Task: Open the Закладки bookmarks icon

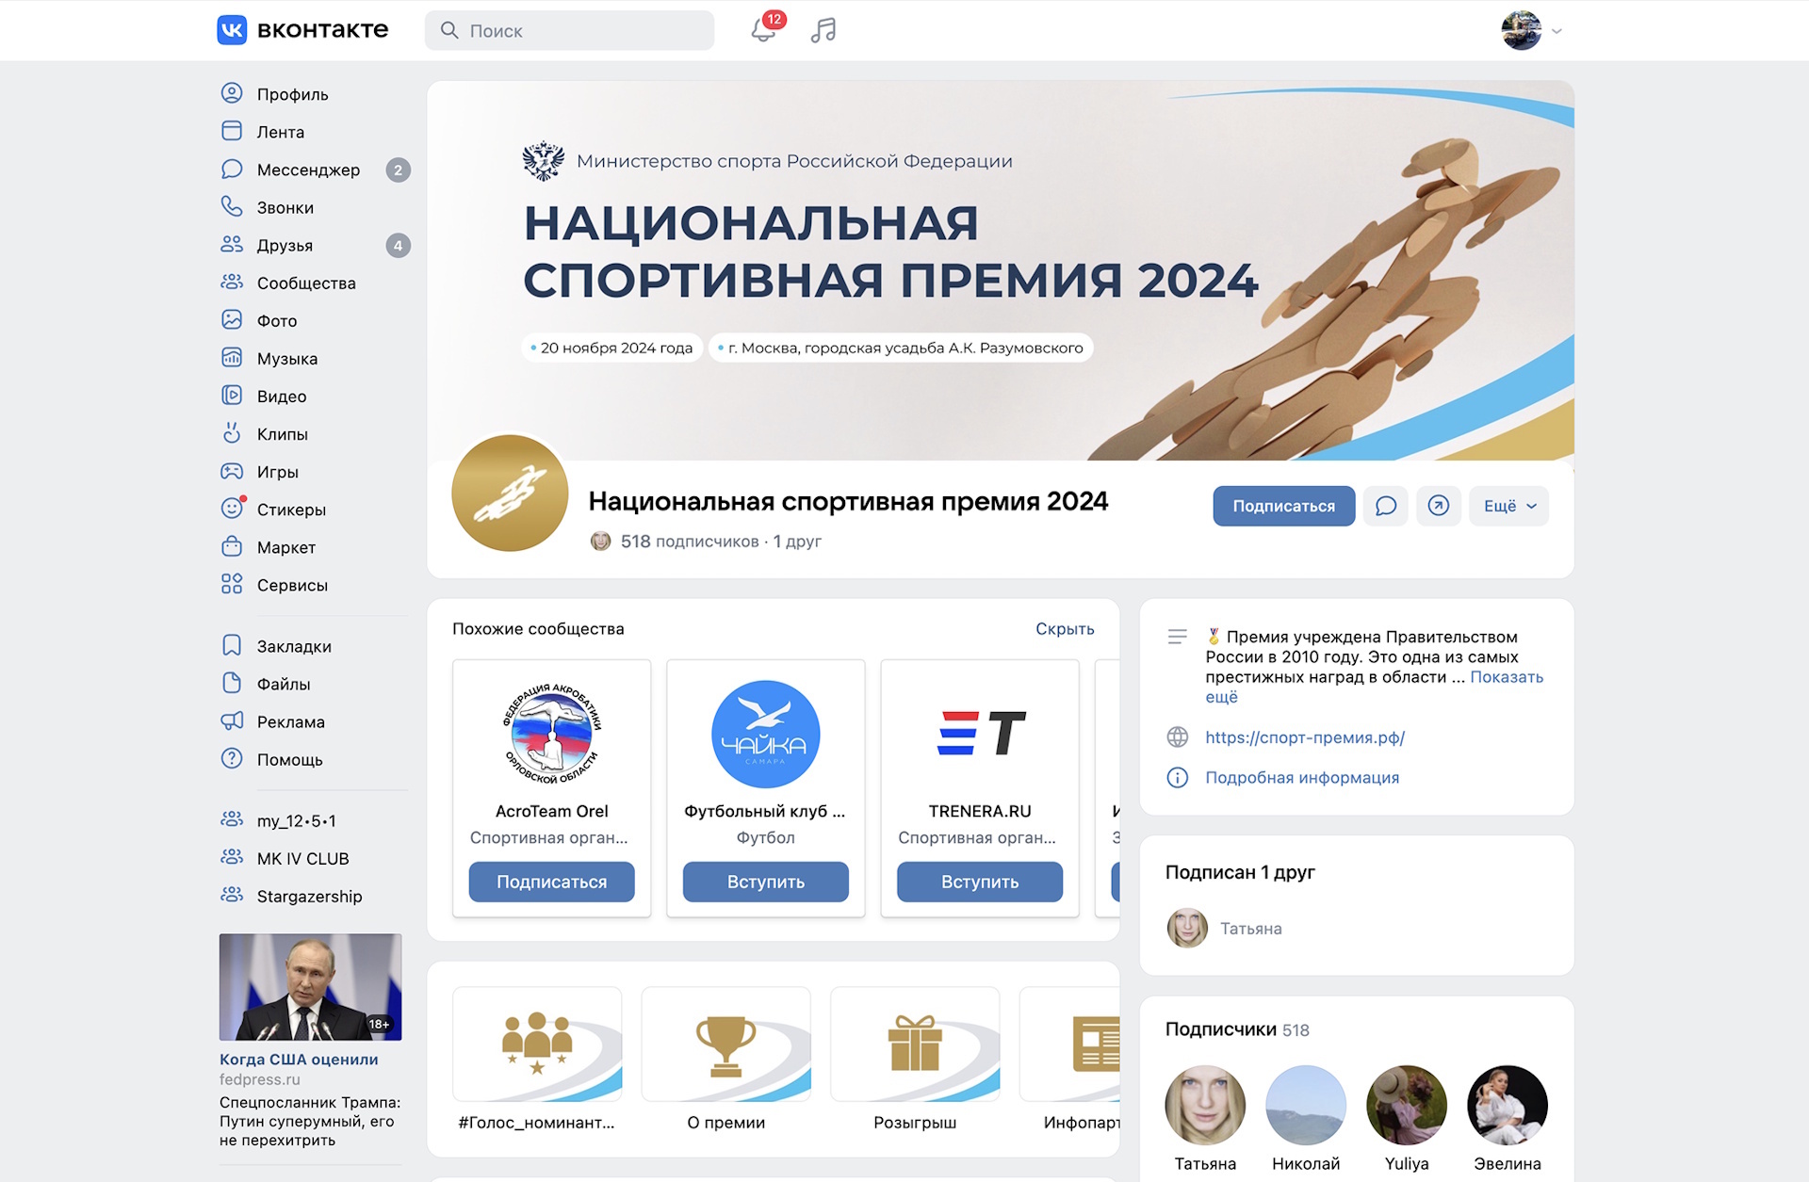Action: click(232, 645)
